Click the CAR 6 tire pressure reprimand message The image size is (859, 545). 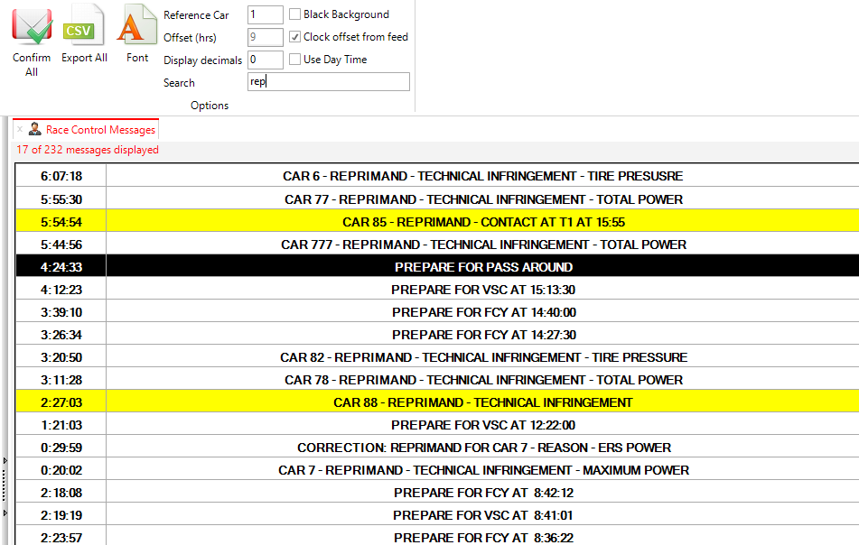[x=483, y=177]
